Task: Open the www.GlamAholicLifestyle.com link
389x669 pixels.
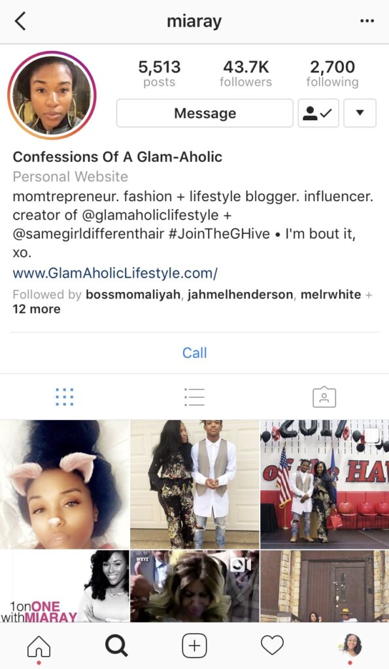Action: [115, 272]
